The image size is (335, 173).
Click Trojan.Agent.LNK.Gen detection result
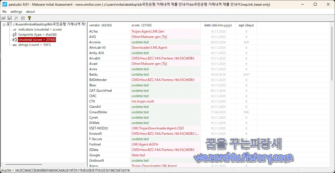(148, 31)
